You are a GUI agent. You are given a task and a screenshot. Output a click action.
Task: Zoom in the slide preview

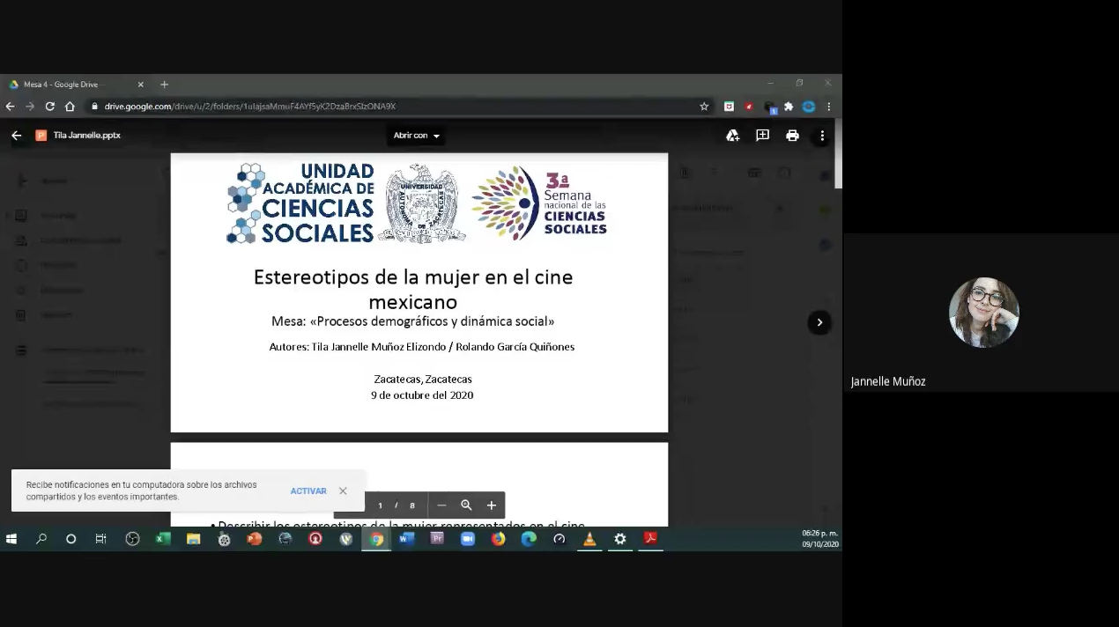(492, 505)
